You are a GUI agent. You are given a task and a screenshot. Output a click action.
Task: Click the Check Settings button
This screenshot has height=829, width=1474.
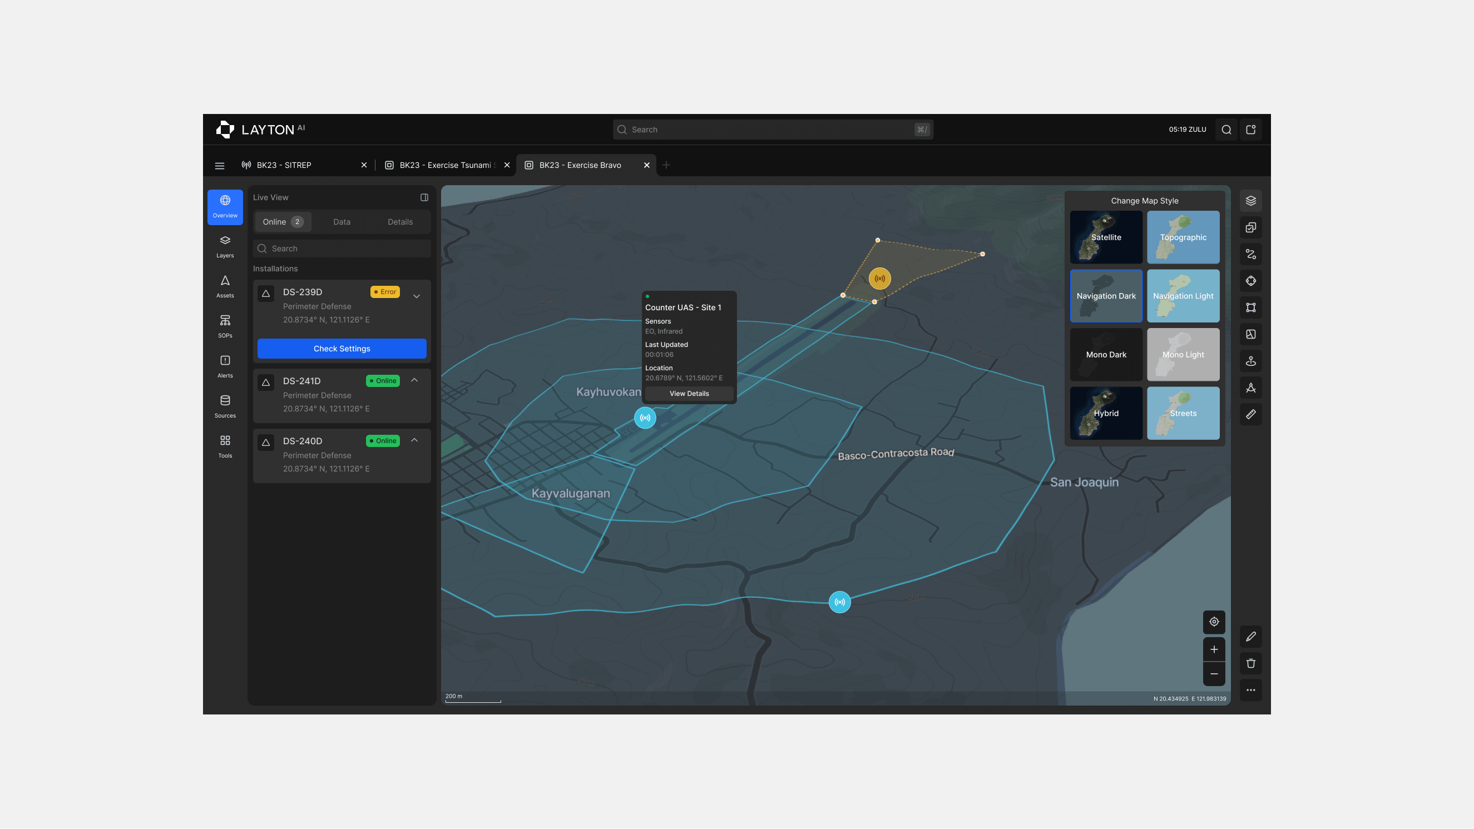(x=342, y=349)
